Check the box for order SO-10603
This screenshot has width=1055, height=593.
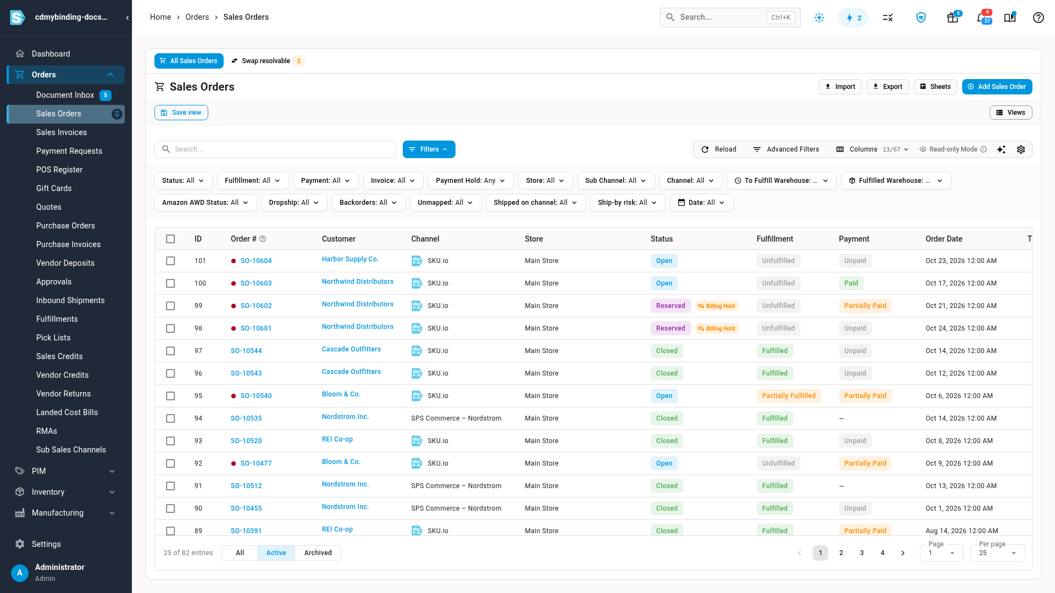pyautogui.click(x=170, y=283)
